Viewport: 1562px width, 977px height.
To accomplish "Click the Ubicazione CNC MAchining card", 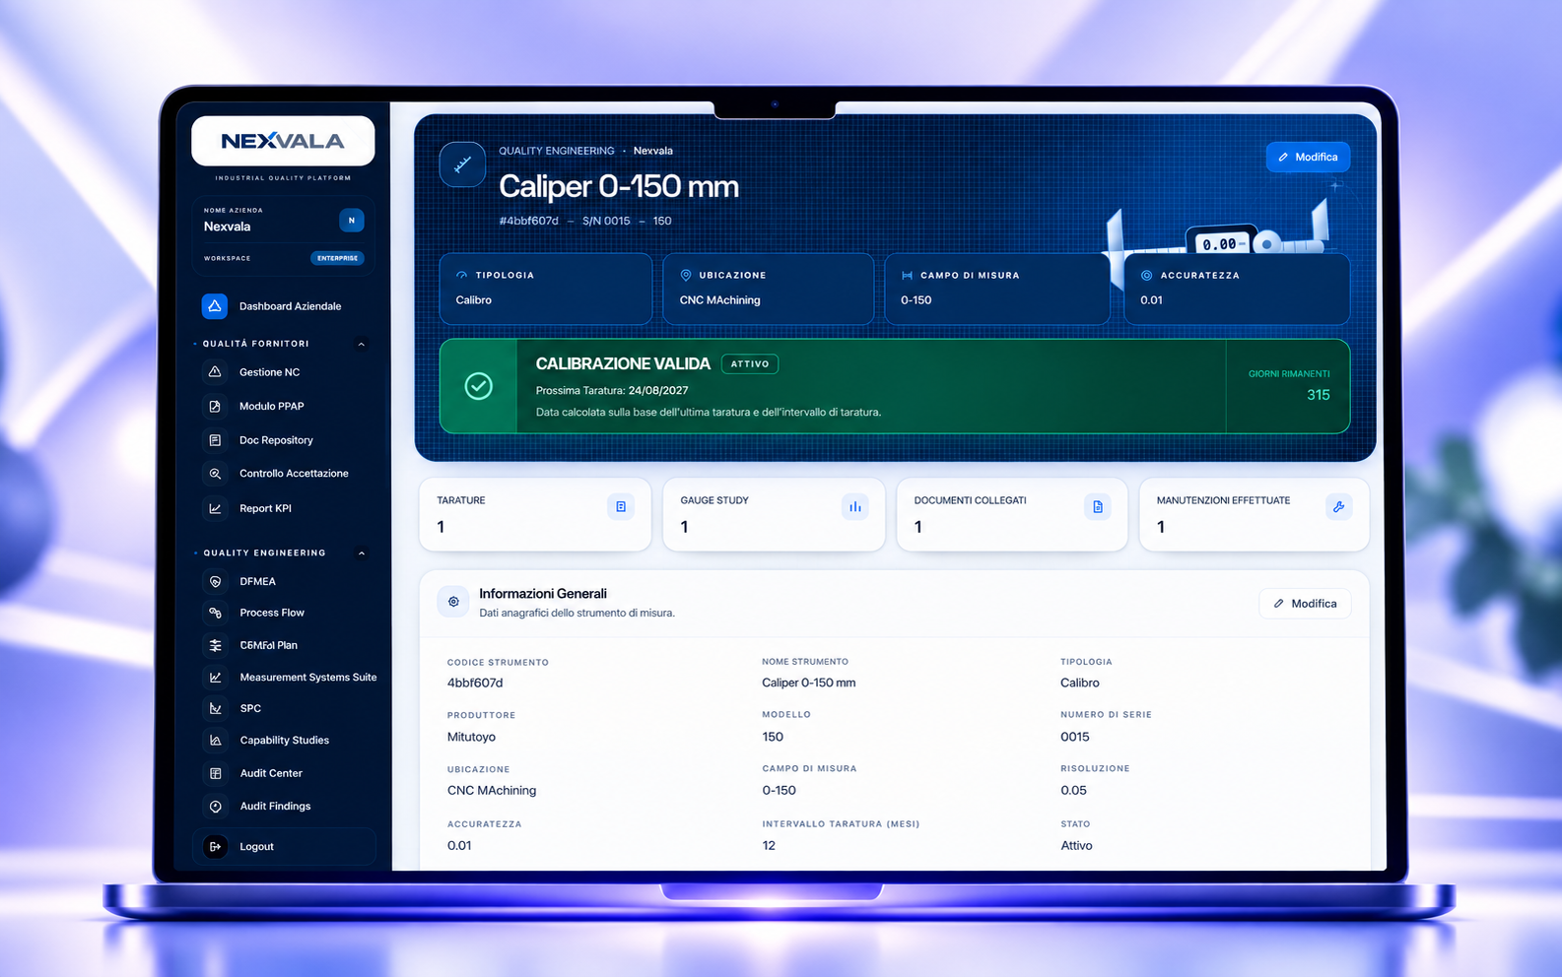I will tap(769, 289).
